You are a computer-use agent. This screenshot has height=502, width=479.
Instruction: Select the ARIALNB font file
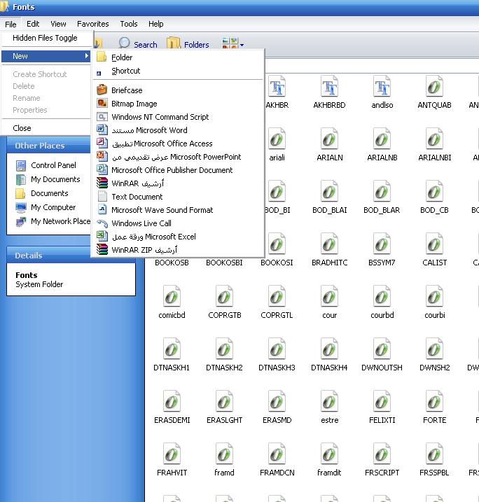click(x=382, y=145)
